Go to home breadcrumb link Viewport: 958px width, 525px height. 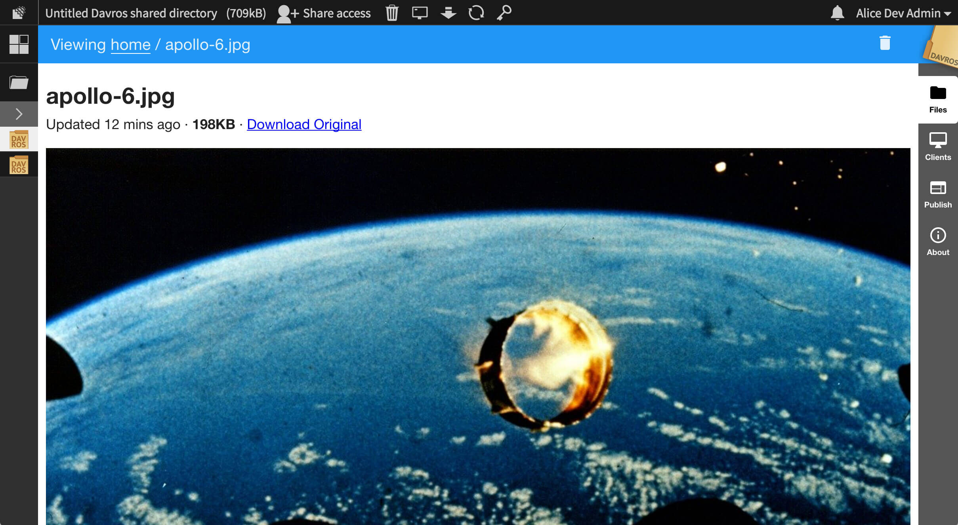coord(130,45)
